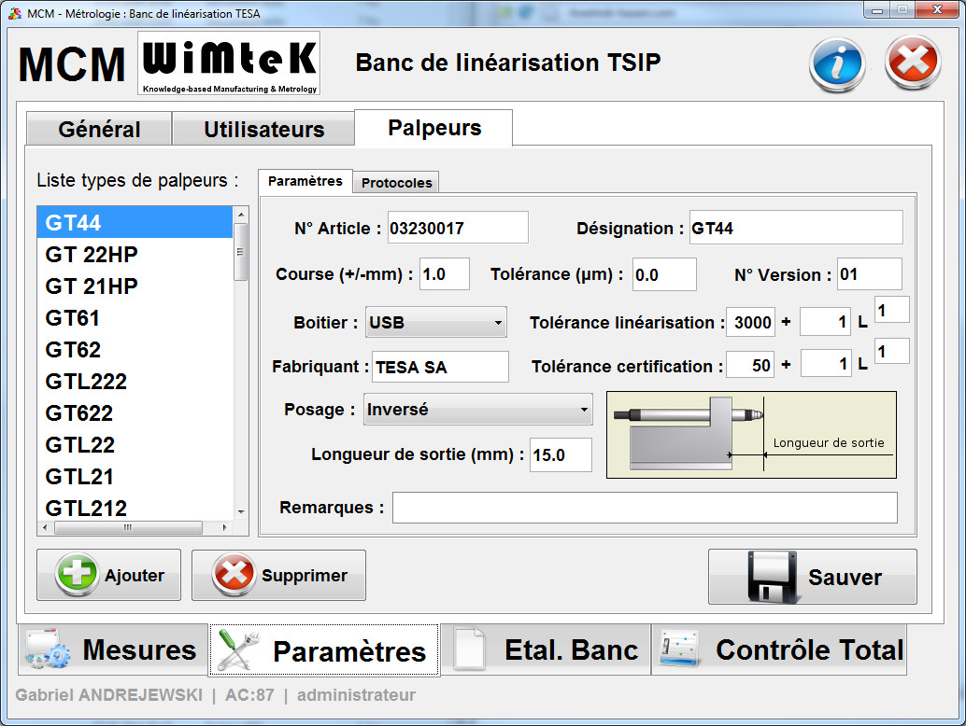Click the list scroll up arrow

point(241,214)
